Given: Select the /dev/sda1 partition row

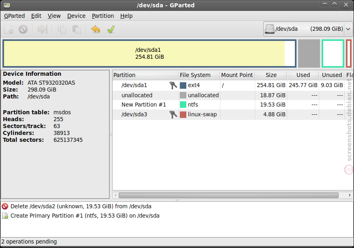Looking at the screenshot, I should [232, 86].
